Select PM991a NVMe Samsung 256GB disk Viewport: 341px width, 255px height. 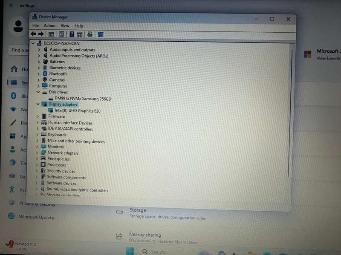(83, 99)
